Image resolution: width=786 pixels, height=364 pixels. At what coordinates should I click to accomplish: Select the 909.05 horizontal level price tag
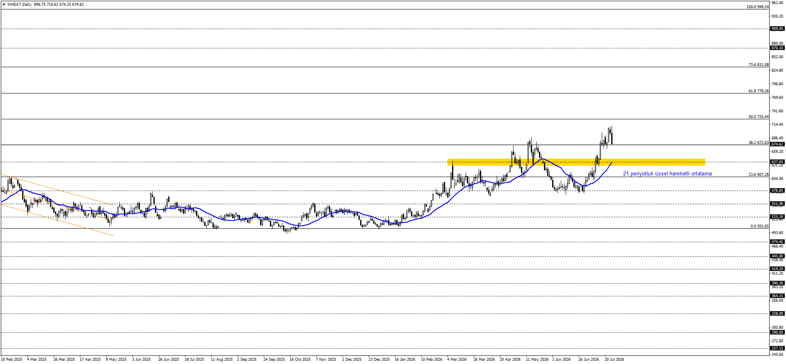[777, 29]
